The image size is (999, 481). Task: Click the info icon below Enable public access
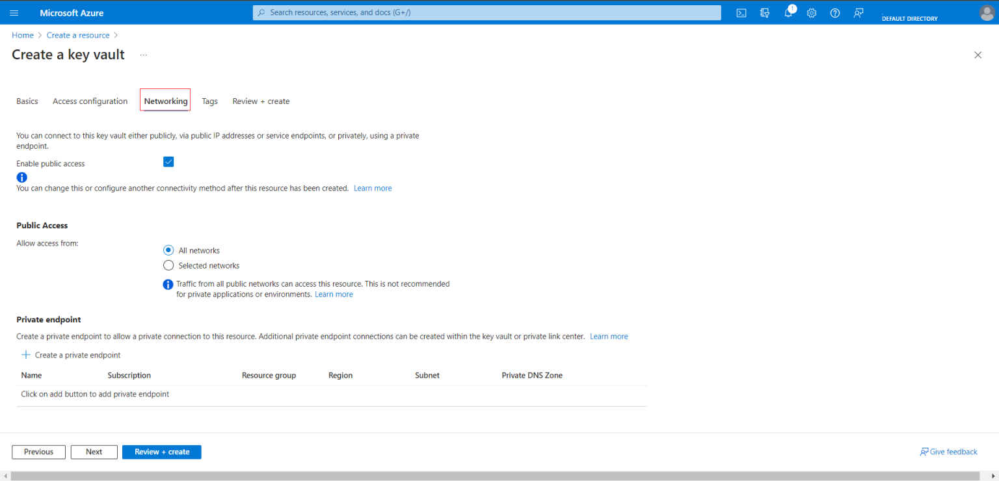[21, 177]
